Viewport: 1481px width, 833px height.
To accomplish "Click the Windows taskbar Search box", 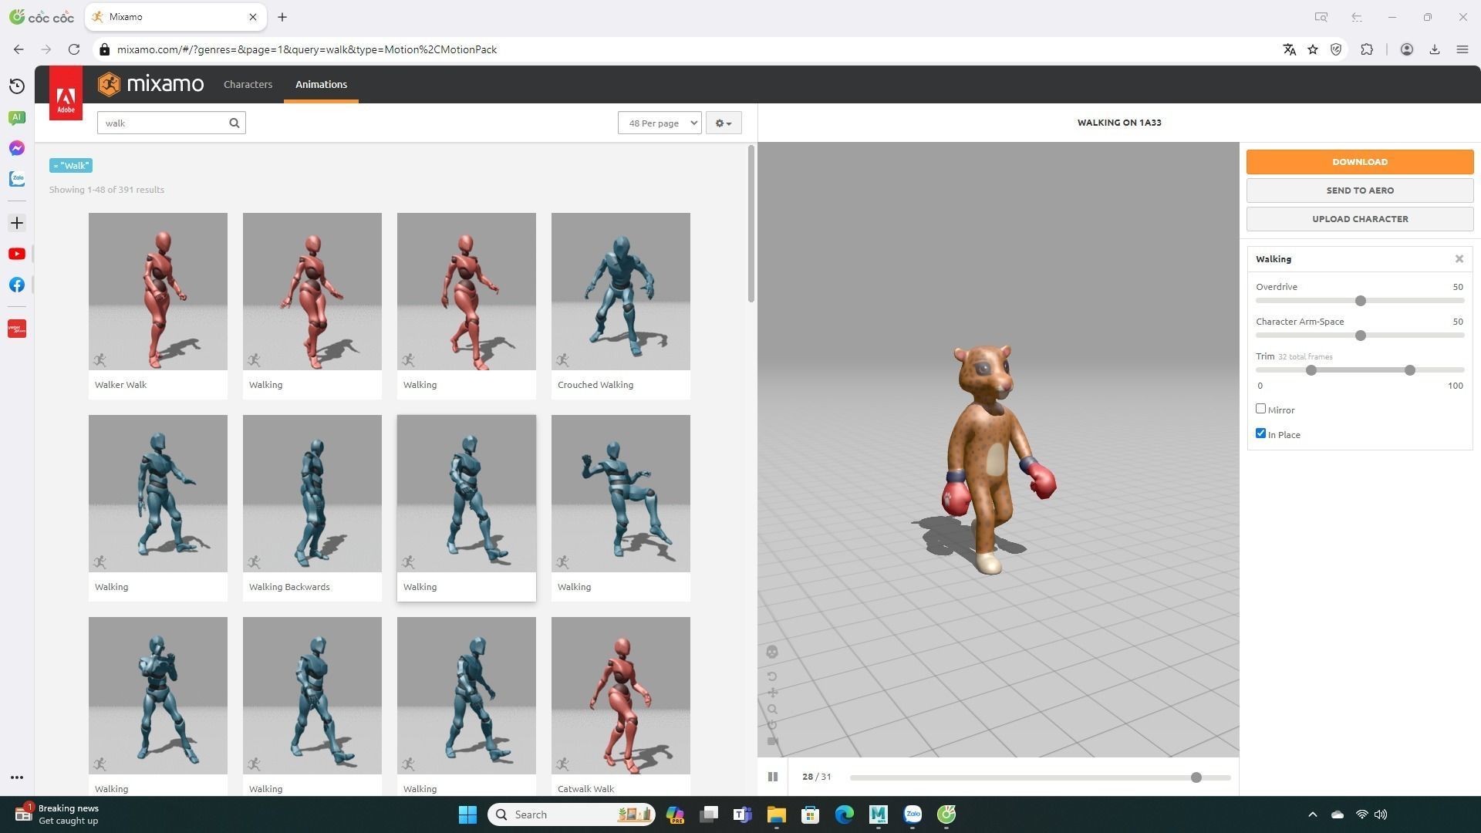I will coord(571,814).
